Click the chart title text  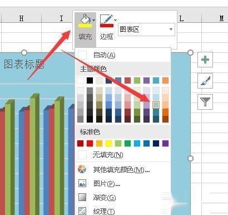point(24,64)
